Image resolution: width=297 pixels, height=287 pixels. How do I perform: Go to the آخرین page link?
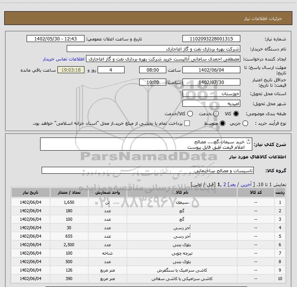coord(246,185)
